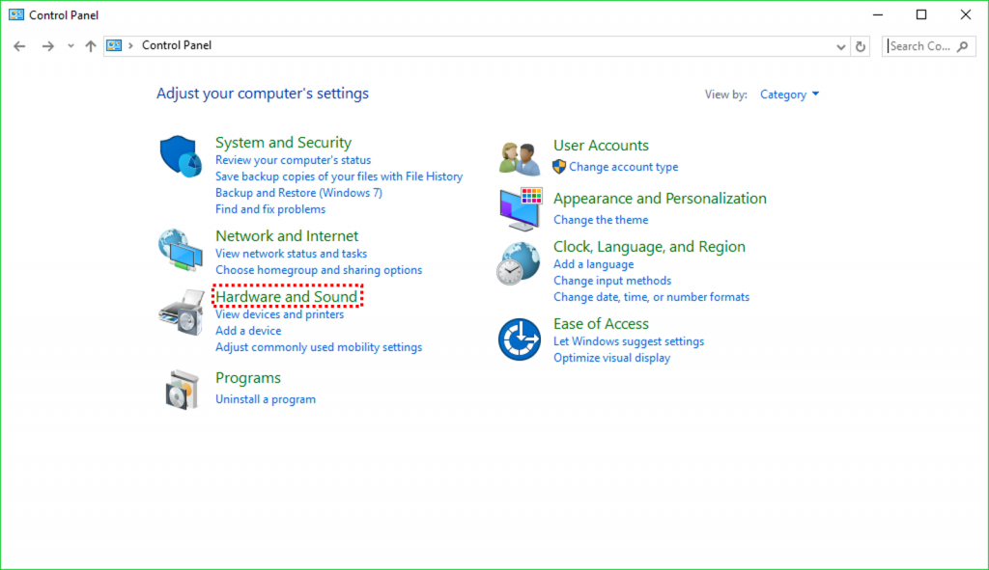Close the Control Panel window
This screenshot has height=570, width=989.
tap(965, 14)
